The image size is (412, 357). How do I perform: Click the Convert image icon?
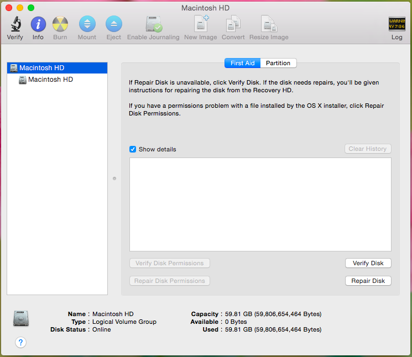pos(233,24)
